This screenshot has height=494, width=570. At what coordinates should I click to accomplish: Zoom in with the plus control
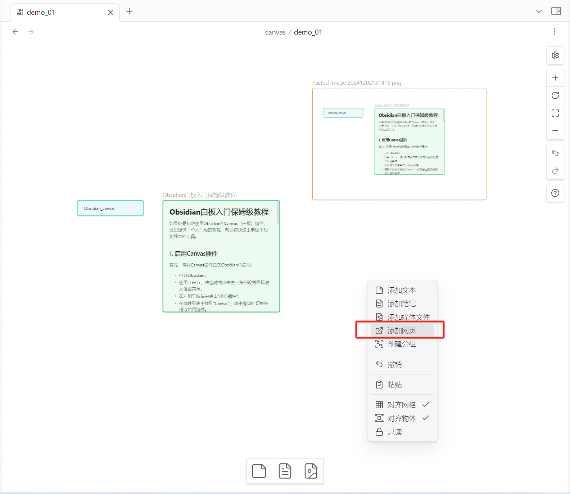[x=555, y=78]
